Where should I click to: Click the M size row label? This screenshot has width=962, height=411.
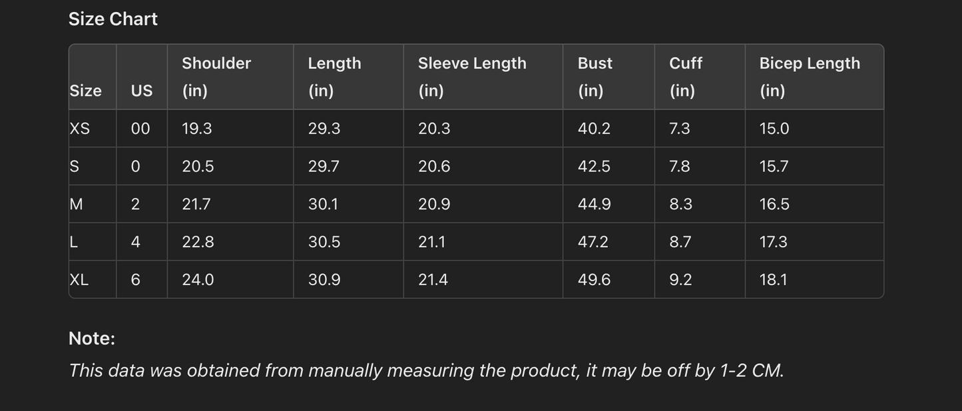click(77, 204)
